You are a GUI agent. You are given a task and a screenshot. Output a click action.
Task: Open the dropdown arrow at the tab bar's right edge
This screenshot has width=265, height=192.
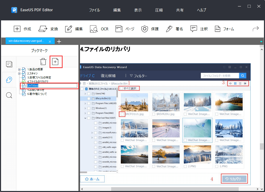261,41
